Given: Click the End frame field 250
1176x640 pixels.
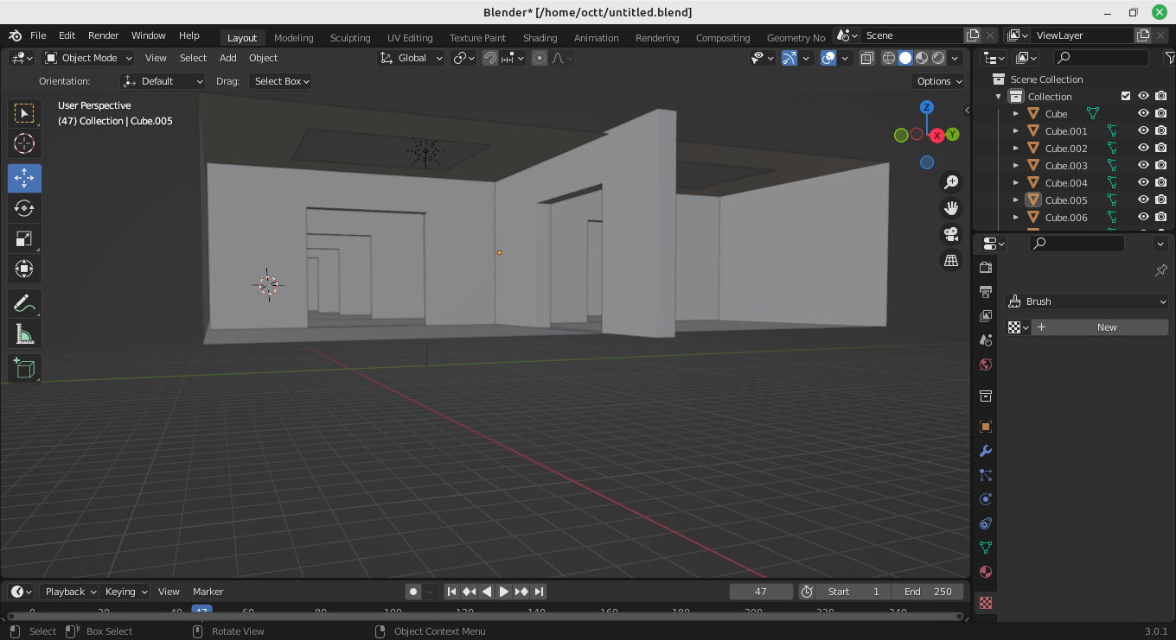Looking at the screenshot, I should (x=928, y=592).
